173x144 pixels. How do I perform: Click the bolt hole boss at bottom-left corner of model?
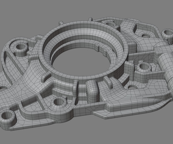[x=7, y=118]
